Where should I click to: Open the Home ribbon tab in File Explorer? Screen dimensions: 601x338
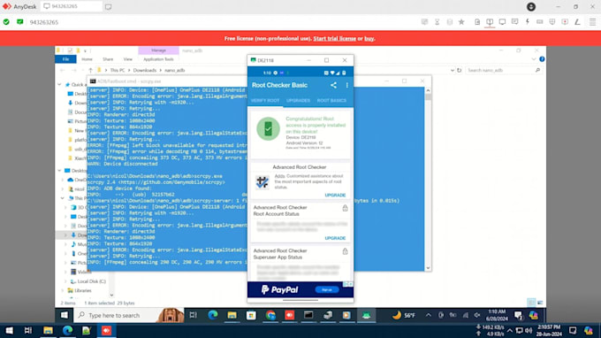point(87,59)
